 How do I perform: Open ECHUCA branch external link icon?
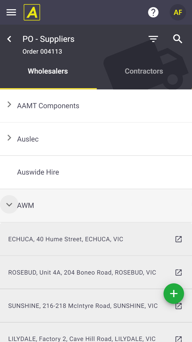tap(178, 239)
